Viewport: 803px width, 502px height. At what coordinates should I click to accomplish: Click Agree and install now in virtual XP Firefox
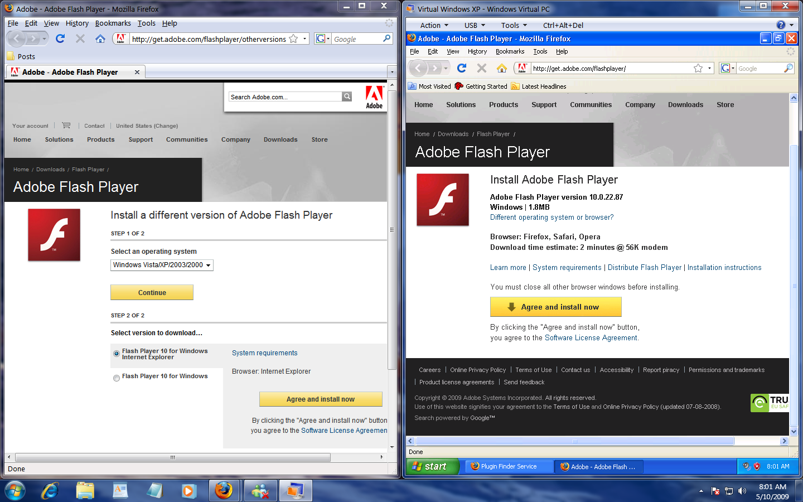555,307
